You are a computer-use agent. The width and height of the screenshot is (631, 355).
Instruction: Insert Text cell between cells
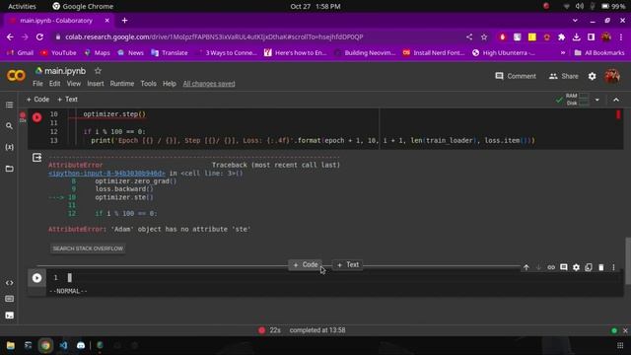coord(348,265)
